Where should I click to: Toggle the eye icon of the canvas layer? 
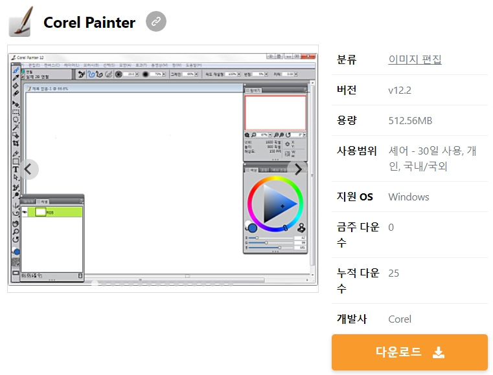(x=25, y=213)
